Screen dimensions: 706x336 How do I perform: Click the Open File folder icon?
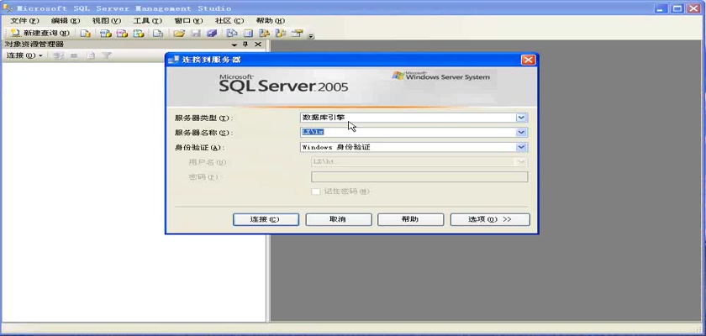pyautogui.click(x=179, y=34)
